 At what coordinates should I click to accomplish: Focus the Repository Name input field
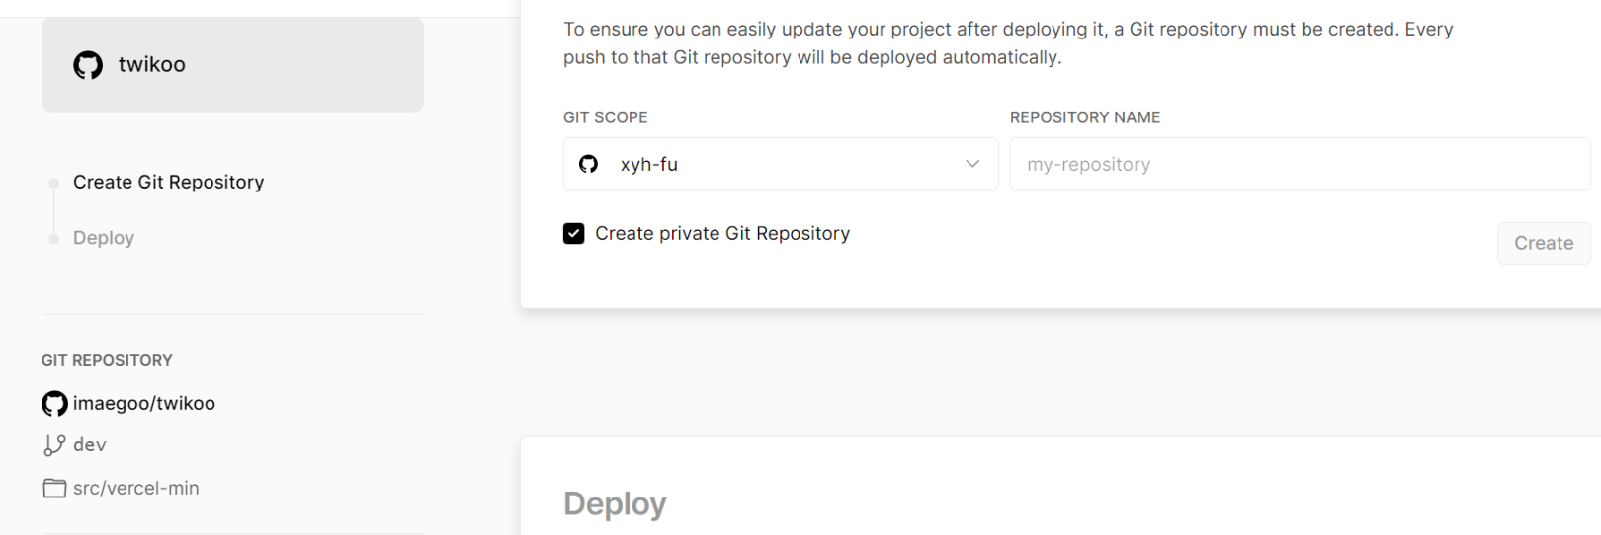[x=1299, y=164]
